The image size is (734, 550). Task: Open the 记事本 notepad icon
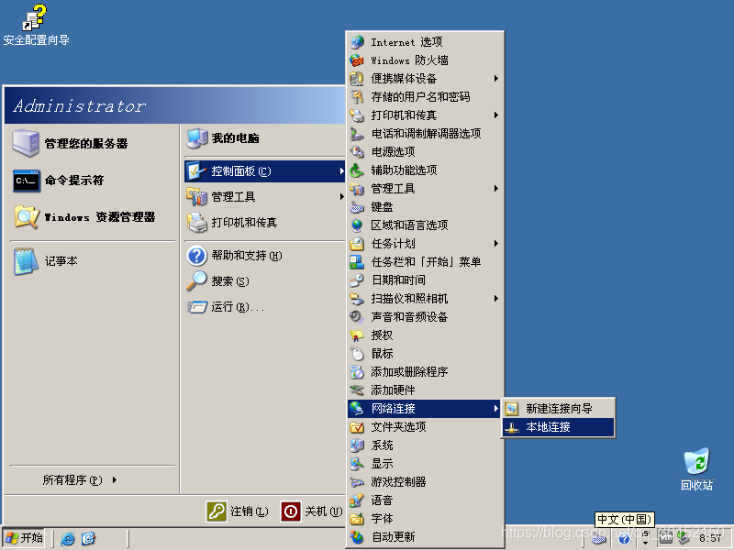click(x=26, y=261)
